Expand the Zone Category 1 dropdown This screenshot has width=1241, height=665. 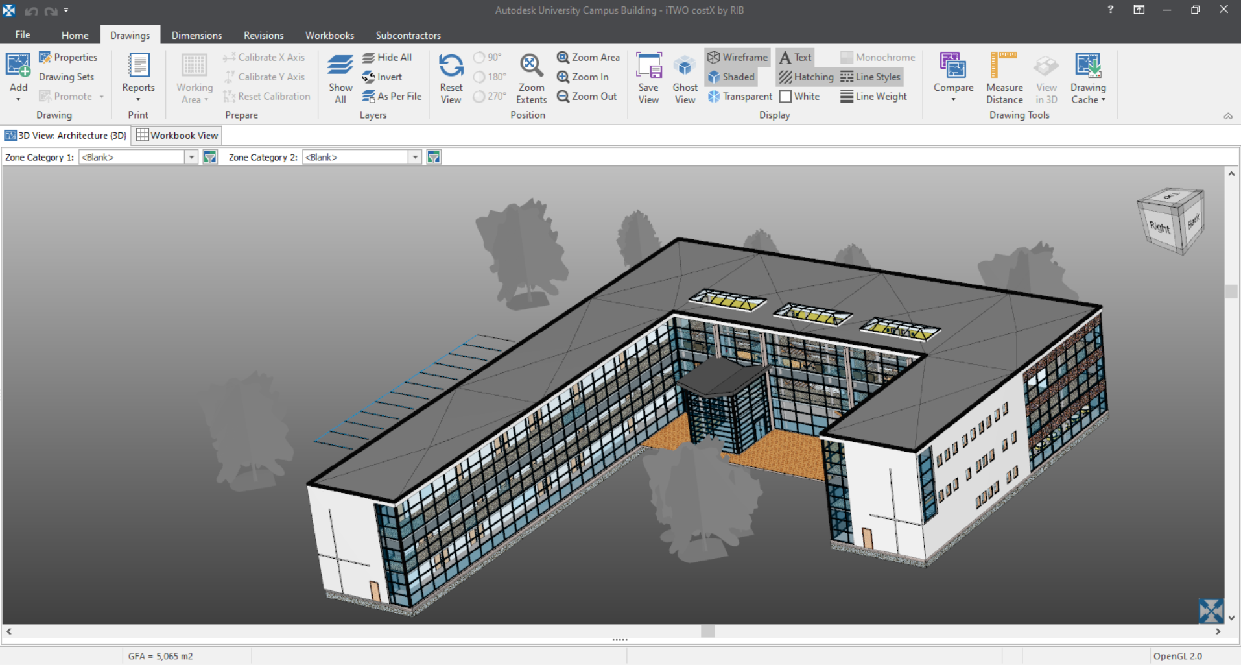(191, 158)
